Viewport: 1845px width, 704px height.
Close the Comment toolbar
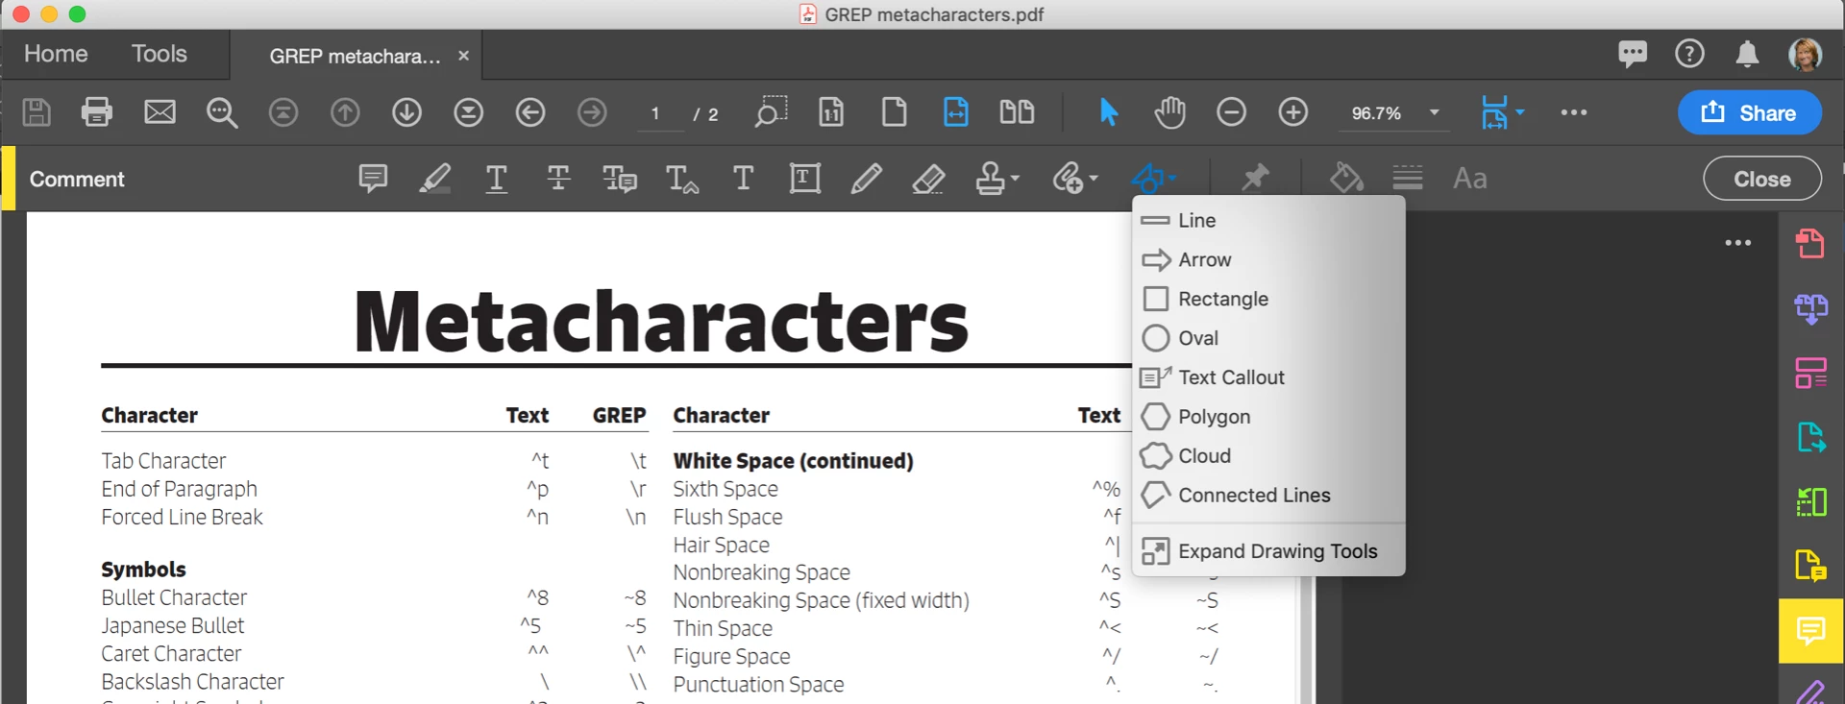tap(1762, 179)
